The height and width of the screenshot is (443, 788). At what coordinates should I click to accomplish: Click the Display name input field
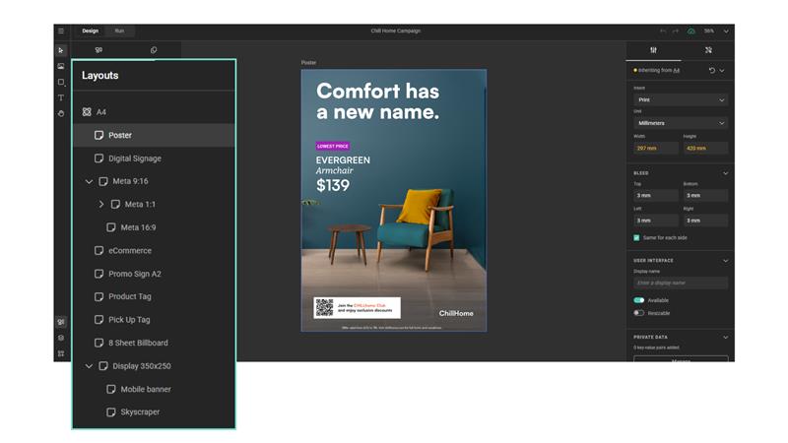tap(681, 283)
